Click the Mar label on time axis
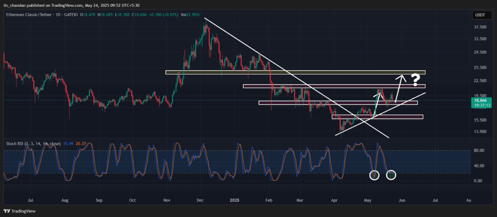The width and height of the screenshot is (497, 217). 300,200
